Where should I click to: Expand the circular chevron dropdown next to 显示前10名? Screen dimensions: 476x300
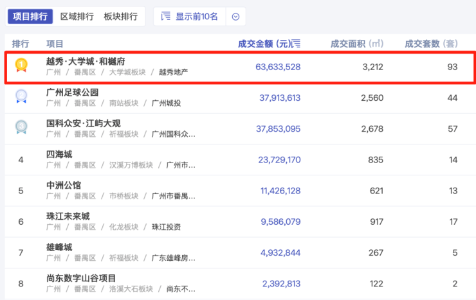[235, 17]
